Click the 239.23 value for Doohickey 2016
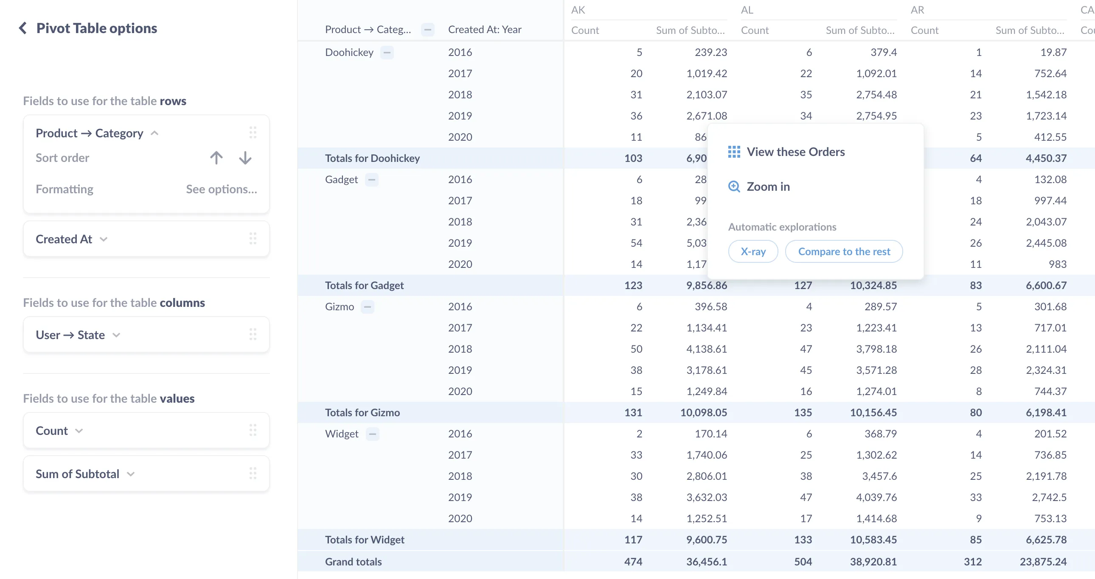1095x579 pixels. coord(711,52)
